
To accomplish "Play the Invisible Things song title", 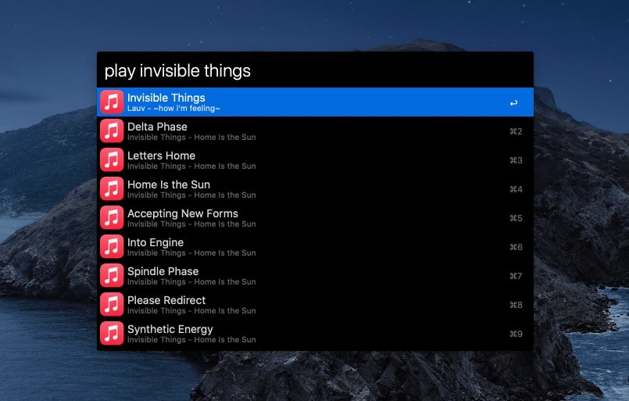I will click(x=166, y=98).
